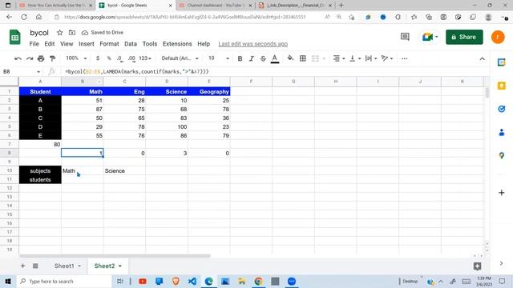Show more toolbar options
This screenshot has width=513, height=288.
[404, 58]
